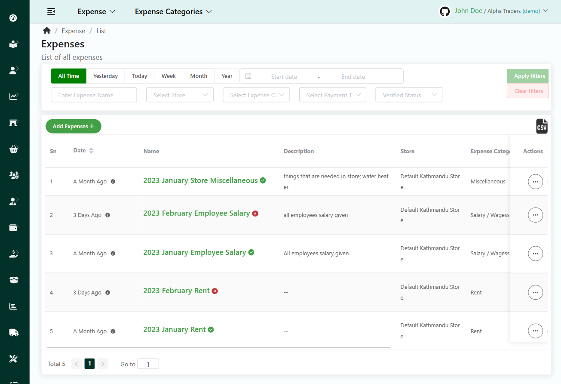The width and height of the screenshot is (561, 384).
Task: Open the Select Store dropdown
Action: click(180, 95)
